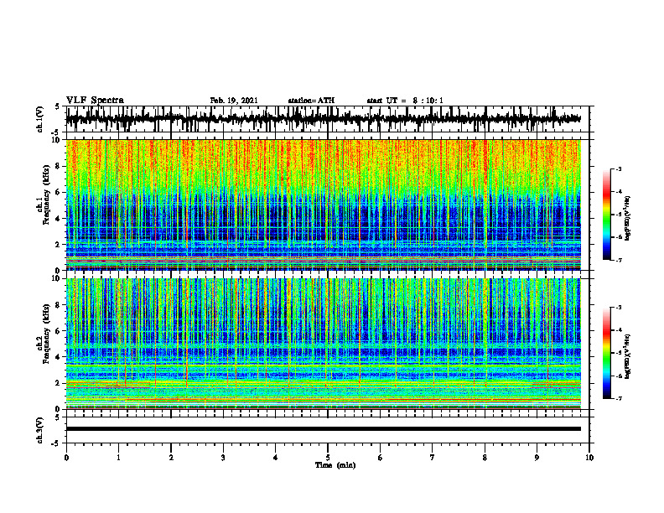Screen dimensions: 664x513
Task: Click the log(PSD) label beside ch.1 colorbar
Action: (x=628, y=218)
